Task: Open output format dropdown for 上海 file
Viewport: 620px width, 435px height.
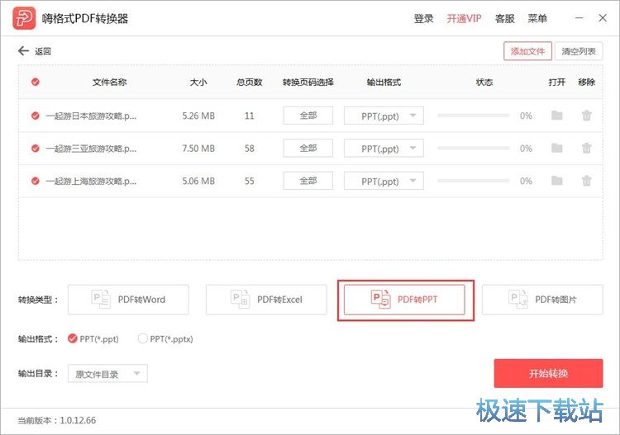Action: click(384, 181)
